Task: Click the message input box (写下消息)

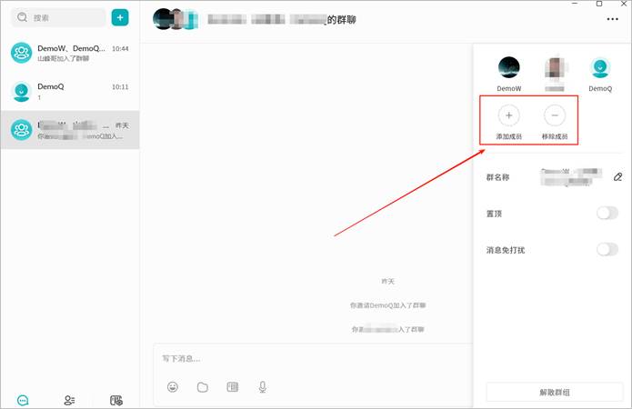Action: (309, 359)
